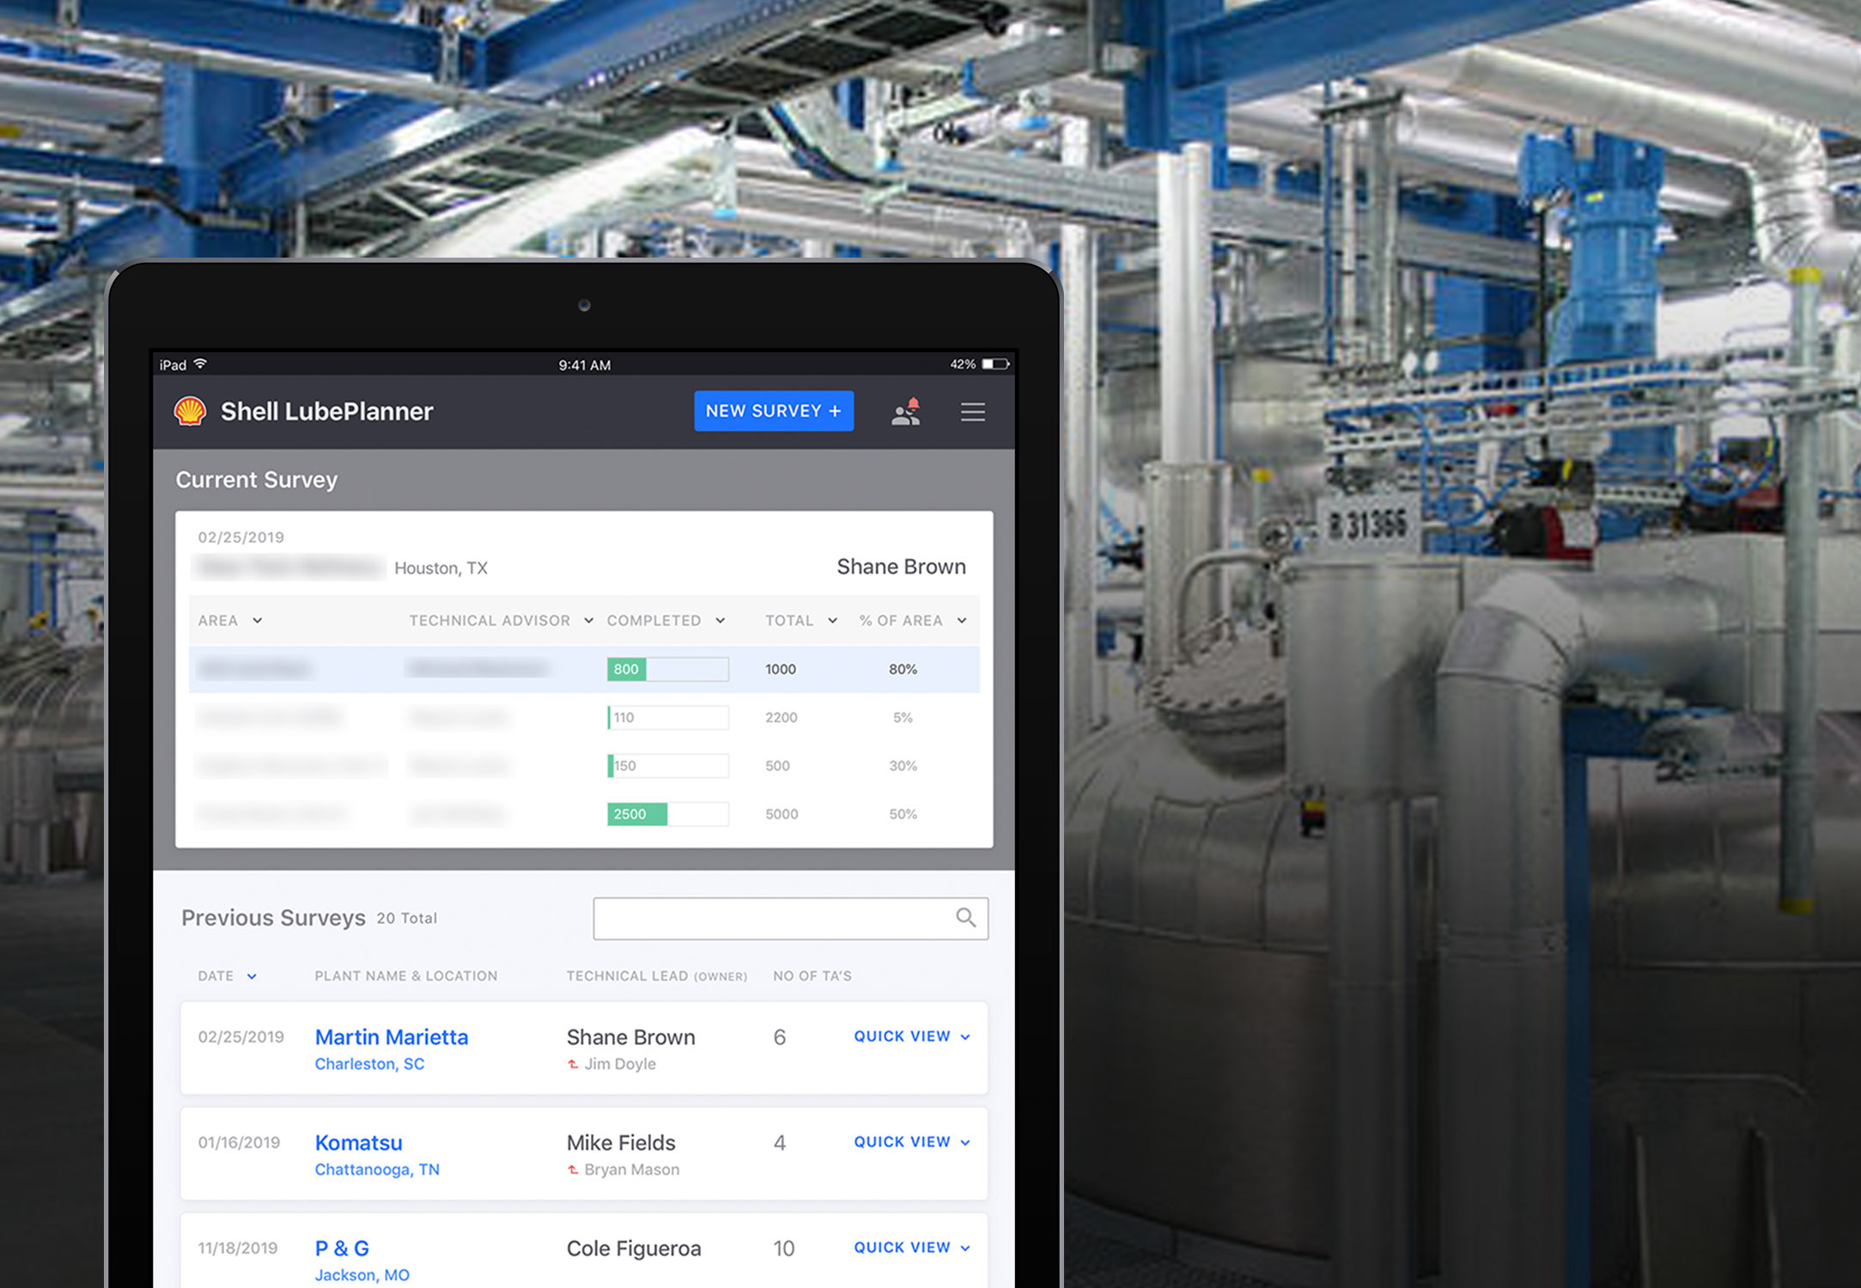The height and width of the screenshot is (1288, 1861).
Task: Click the 110 completed progress bar
Action: [668, 717]
